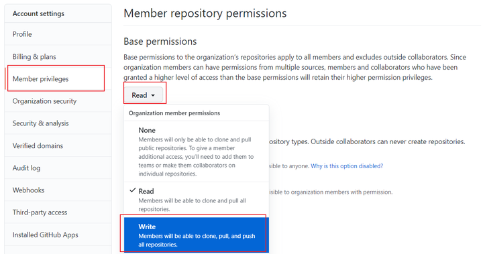Click the Member repository permissions heading
This screenshot has height=254, width=483.
(x=205, y=13)
